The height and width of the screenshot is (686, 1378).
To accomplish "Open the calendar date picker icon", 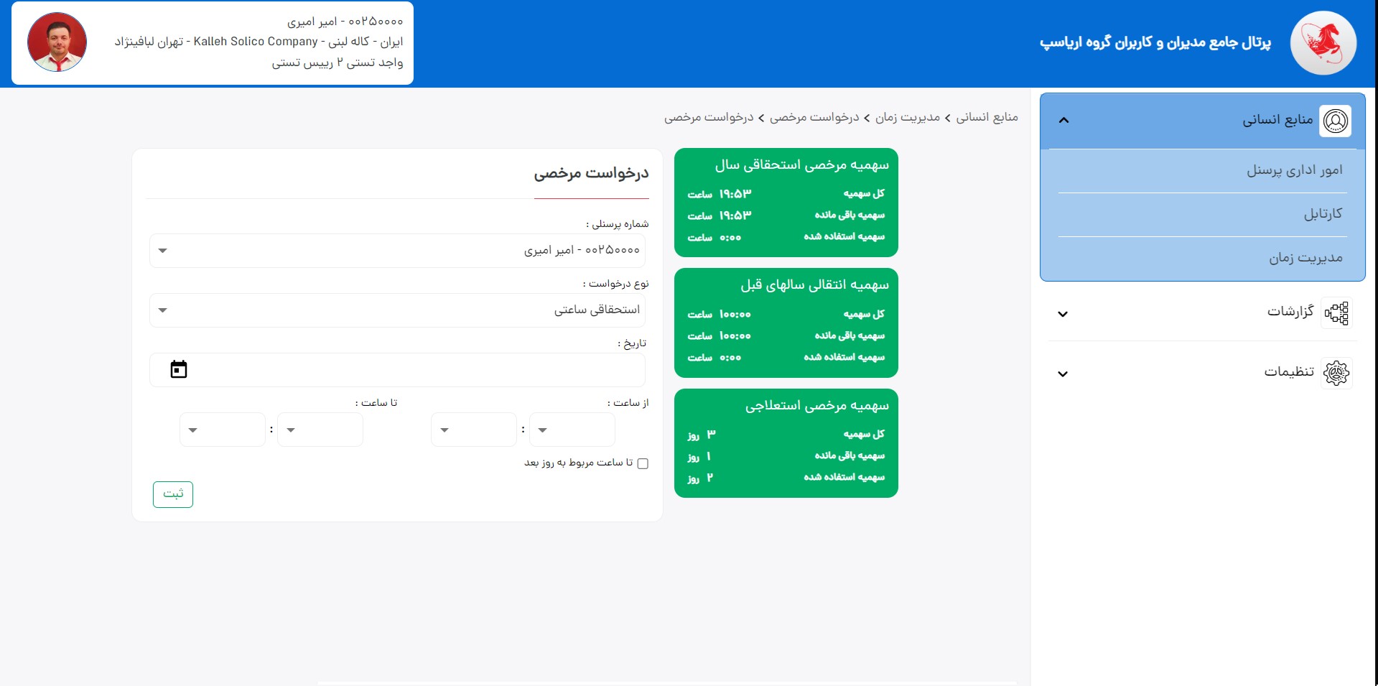I will click(x=179, y=369).
